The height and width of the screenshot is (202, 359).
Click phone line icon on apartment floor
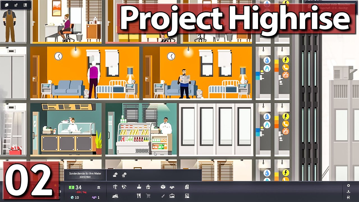(x=286, y=68)
